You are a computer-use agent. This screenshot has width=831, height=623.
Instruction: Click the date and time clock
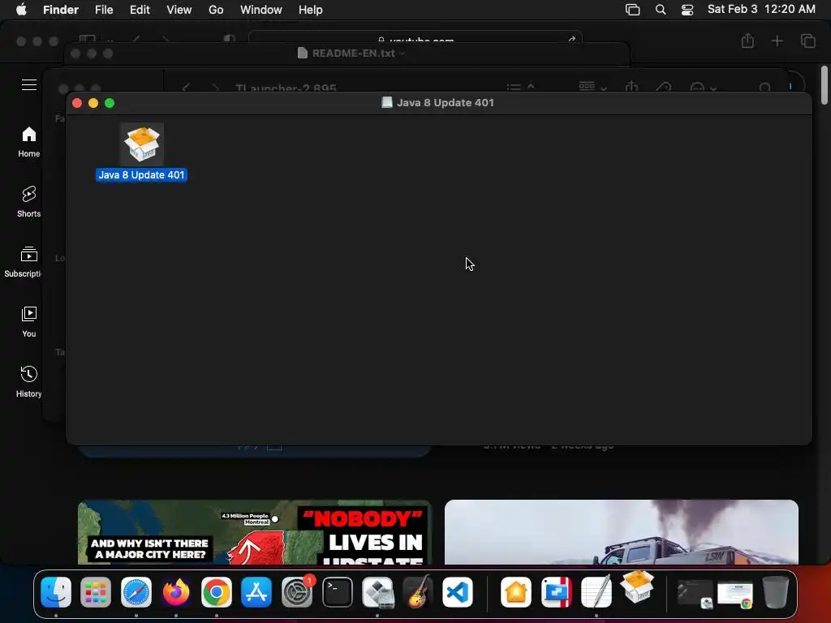[x=761, y=10]
